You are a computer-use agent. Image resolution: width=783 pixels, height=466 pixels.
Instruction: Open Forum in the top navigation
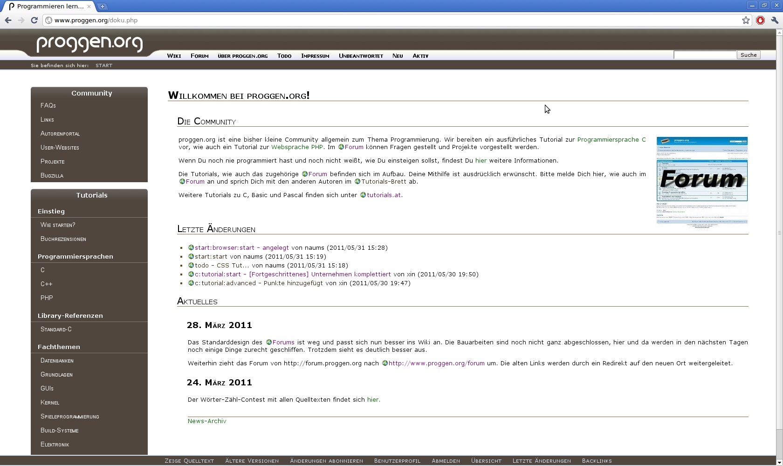[199, 56]
